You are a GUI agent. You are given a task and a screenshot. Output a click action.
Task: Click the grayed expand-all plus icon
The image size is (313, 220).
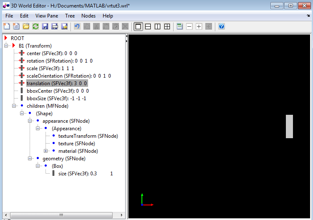coord(208,26)
